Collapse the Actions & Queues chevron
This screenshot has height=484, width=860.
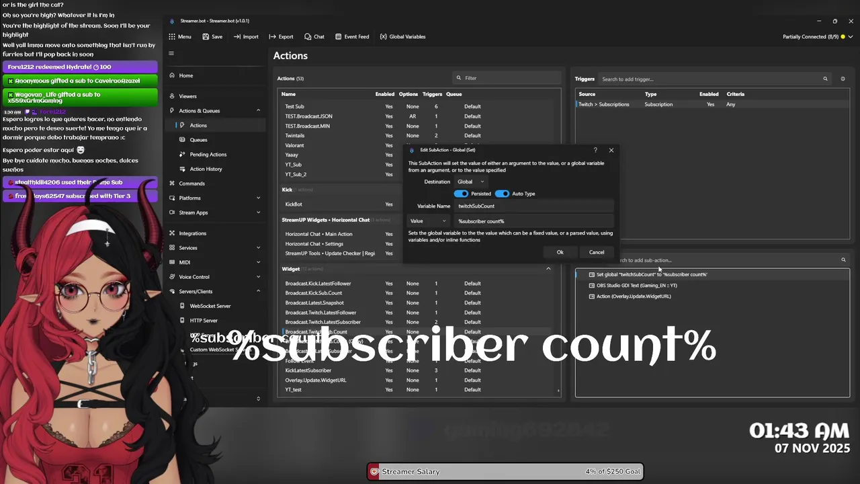click(x=258, y=111)
